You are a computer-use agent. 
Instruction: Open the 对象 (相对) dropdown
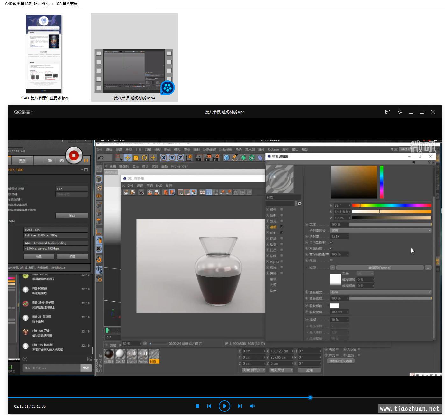point(254,370)
